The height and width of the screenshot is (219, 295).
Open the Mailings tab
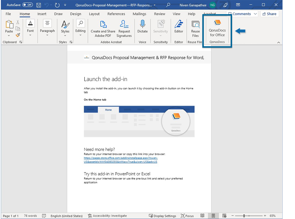click(139, 14)
